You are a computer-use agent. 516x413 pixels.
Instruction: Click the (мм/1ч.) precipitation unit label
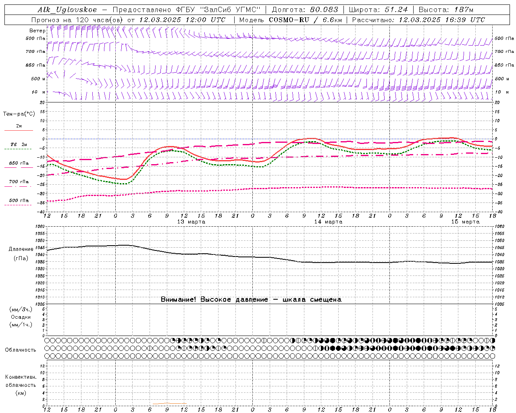coord(21,325)
